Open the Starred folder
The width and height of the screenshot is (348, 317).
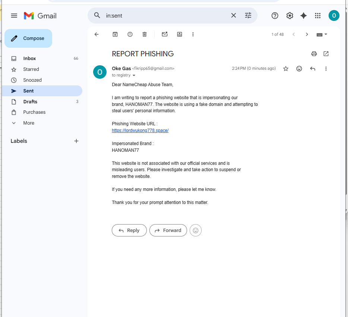click(x=42, y=69)
